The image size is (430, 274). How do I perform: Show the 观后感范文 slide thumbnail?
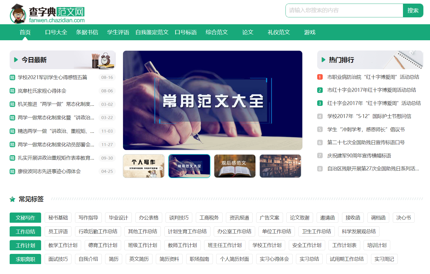(235, 166)
